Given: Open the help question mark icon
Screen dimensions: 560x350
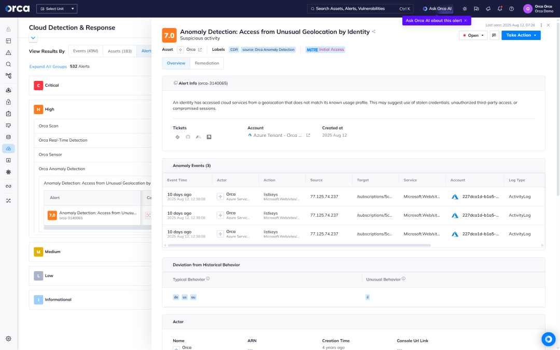Looking at the screenshot, I should [511, 9].
